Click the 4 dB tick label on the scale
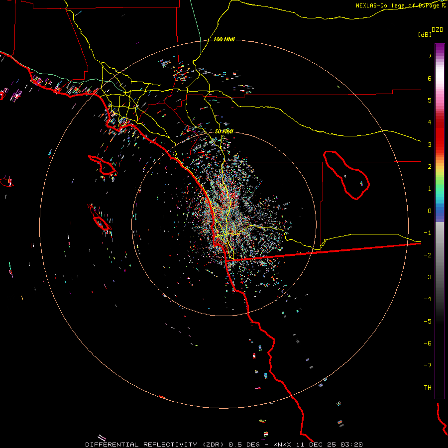 click(x=430, y=122)
